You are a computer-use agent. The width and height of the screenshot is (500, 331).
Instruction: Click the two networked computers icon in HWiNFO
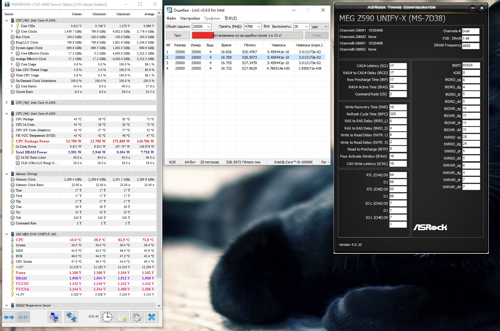point(71,317)
